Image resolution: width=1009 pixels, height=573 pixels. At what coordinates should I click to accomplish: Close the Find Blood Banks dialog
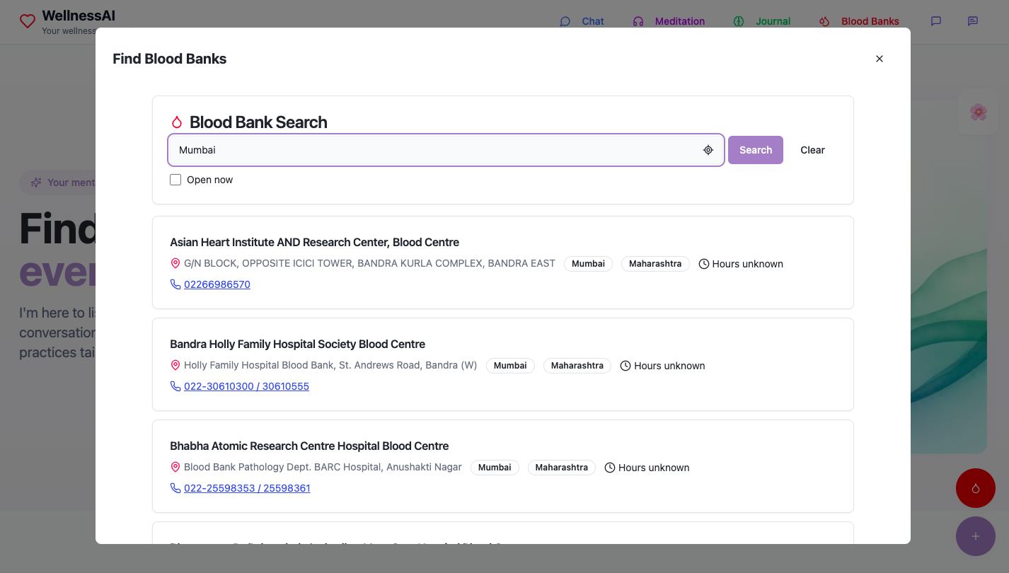(x=880, y=59)
